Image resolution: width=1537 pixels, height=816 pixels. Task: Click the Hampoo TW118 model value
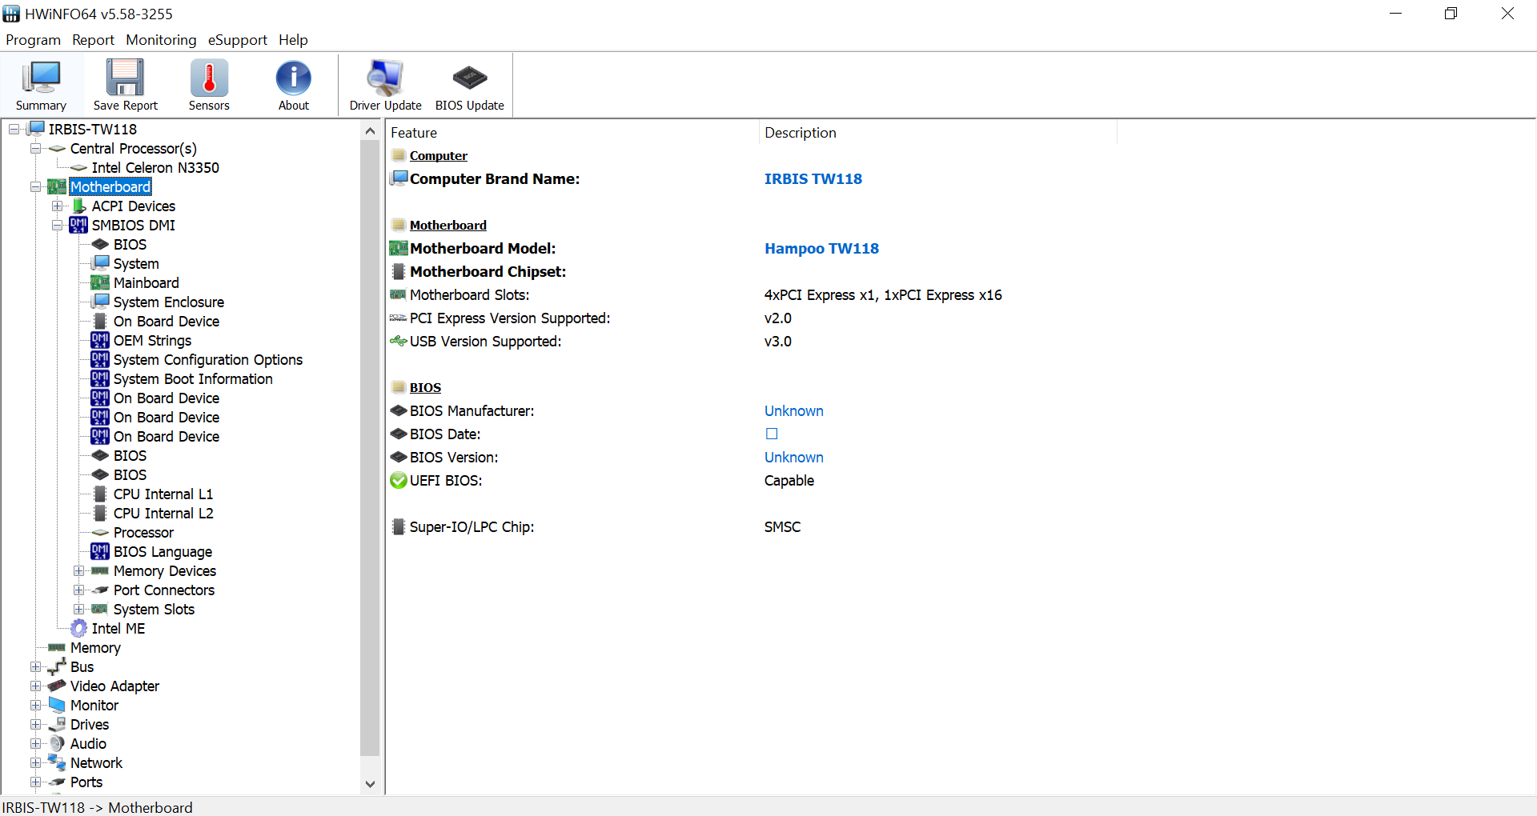(x=821, y=249)
